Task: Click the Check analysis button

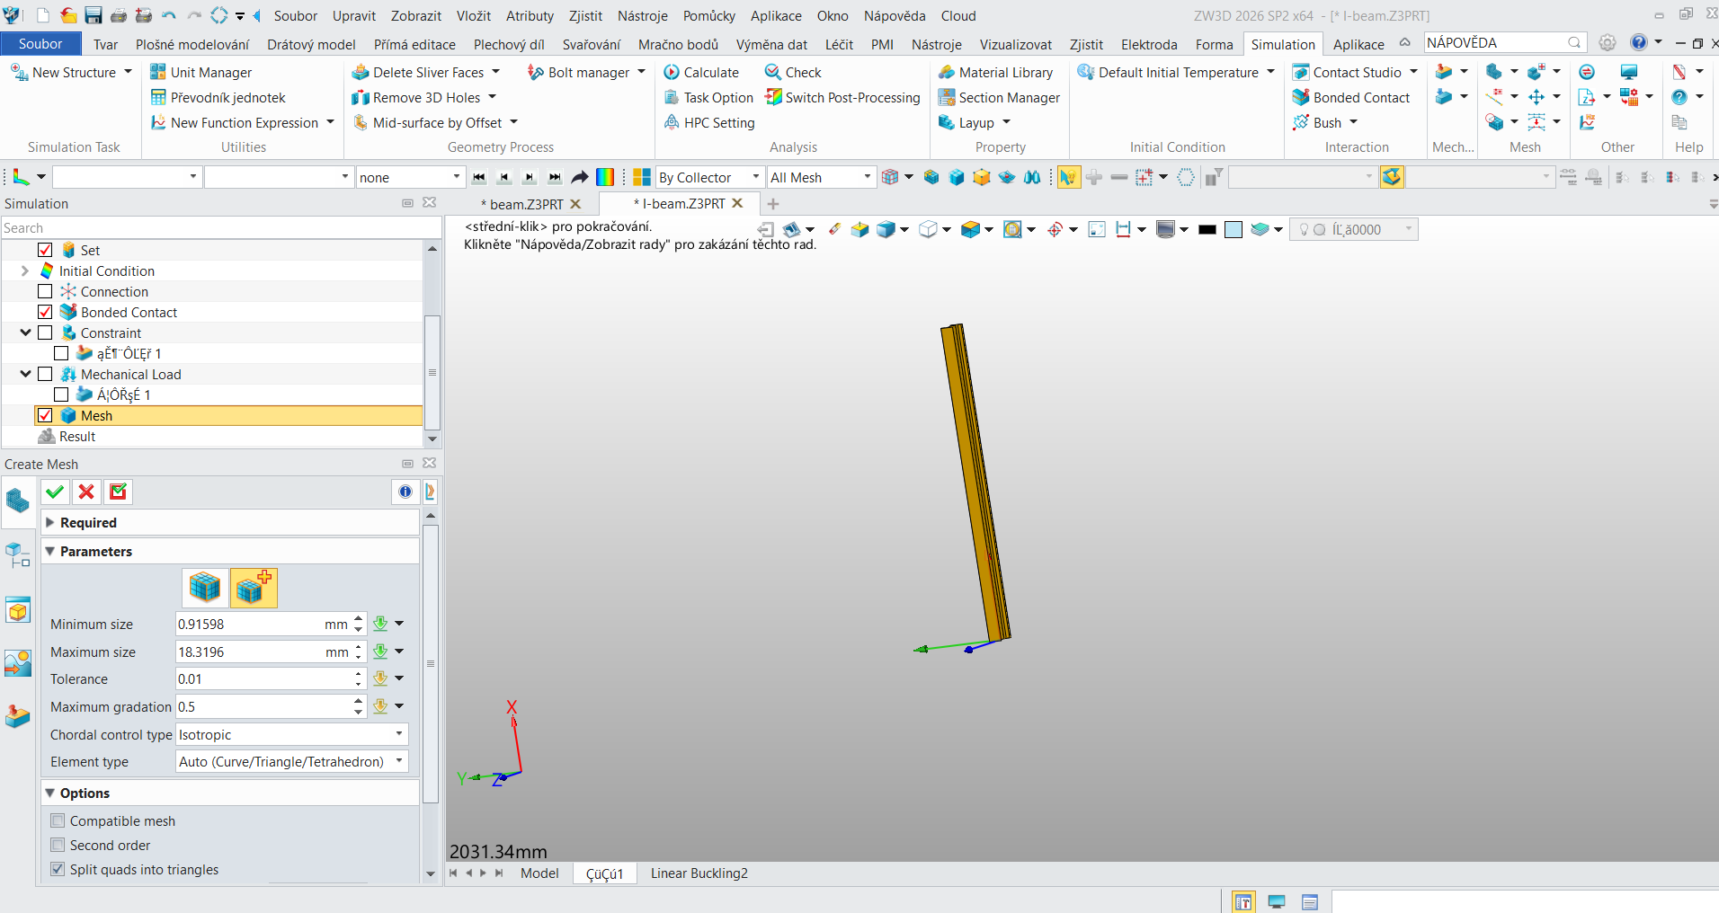Action: 793,72
